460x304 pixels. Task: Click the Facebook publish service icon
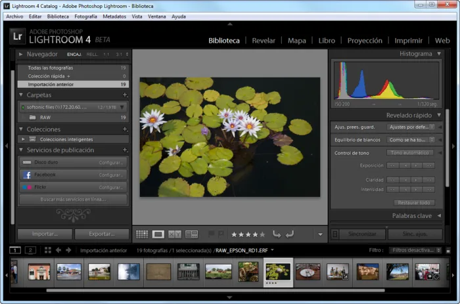click(x=27, y=175)
